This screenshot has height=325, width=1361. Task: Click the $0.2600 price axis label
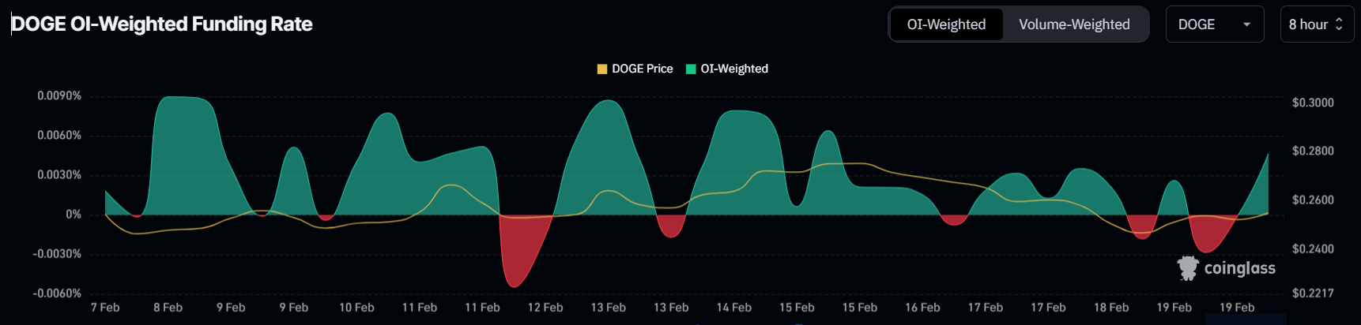tap(1313, 200)
